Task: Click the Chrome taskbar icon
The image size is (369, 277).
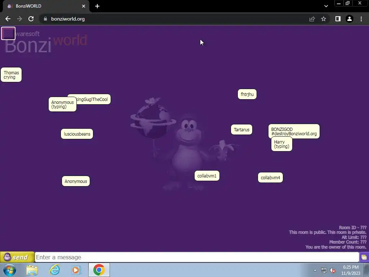Action: (x=99, y=270)
